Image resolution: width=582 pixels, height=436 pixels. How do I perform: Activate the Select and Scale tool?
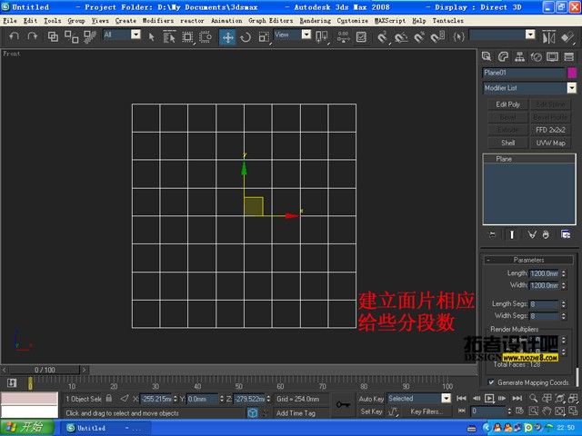tap(264, 37)
